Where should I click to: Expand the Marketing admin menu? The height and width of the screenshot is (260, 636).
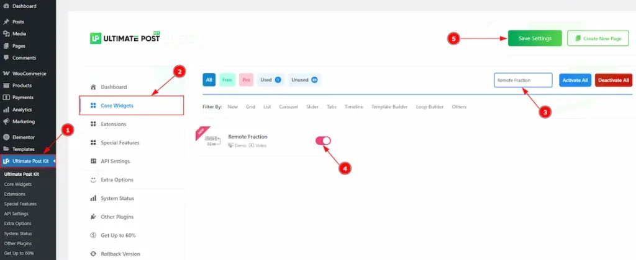tap(24, 121)
